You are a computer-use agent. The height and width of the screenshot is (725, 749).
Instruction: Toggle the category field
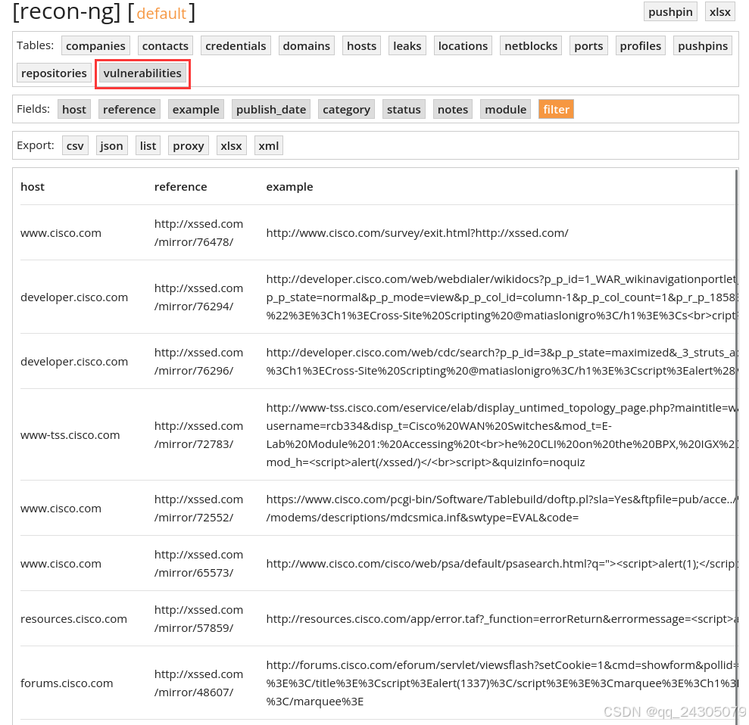coord(346,109)
